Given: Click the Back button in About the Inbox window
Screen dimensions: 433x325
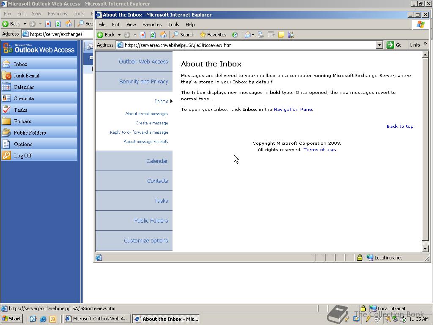Looking at the screenshot, I should click(106, 35).
